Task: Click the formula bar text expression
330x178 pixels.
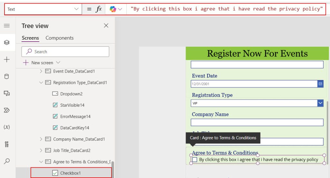Action: tap(227, 9)
